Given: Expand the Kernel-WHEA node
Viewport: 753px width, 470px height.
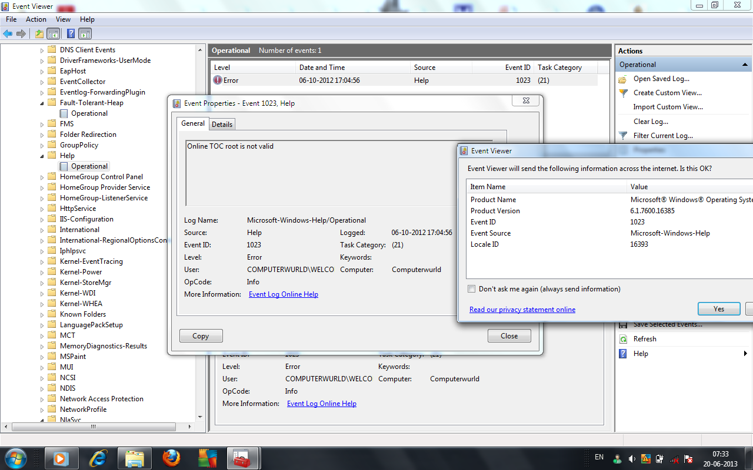Looking at the screenshot, I should (x=42, y=304).
